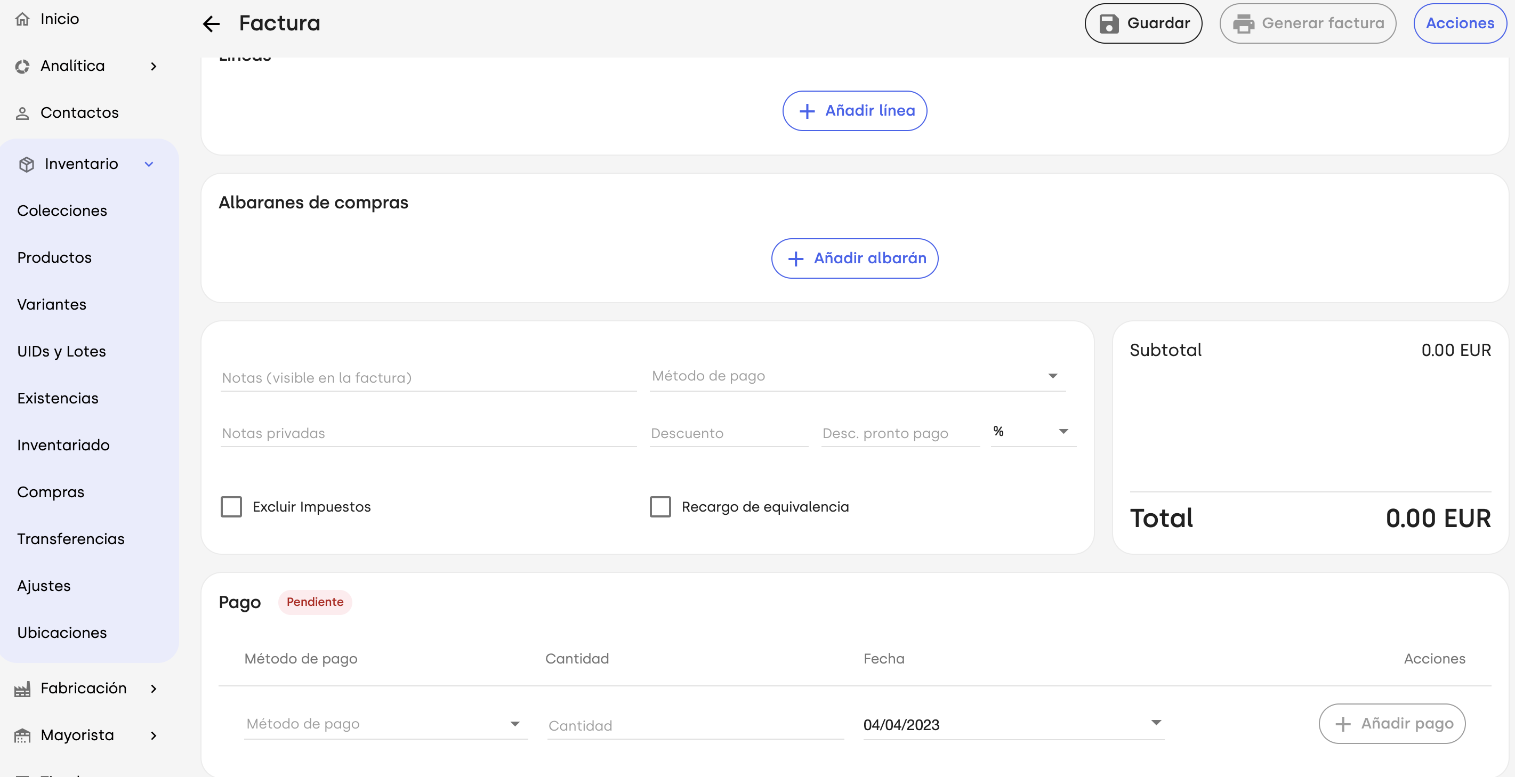
Task: Click the Añadir albarán button
Action: pyautogui.click(x=855, y=258)
